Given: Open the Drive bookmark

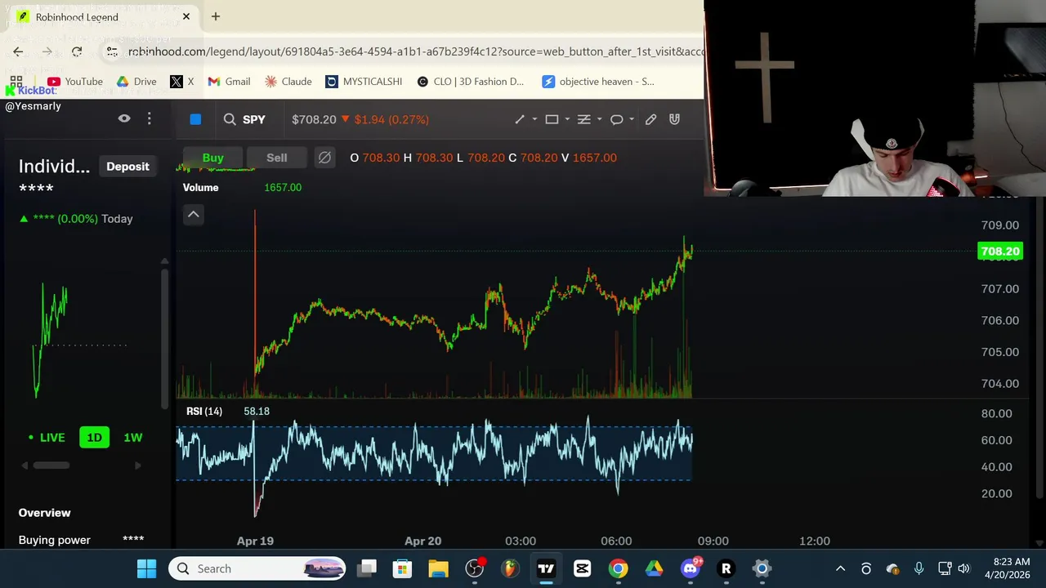Looking at the screenshot, I should point(136,82).
